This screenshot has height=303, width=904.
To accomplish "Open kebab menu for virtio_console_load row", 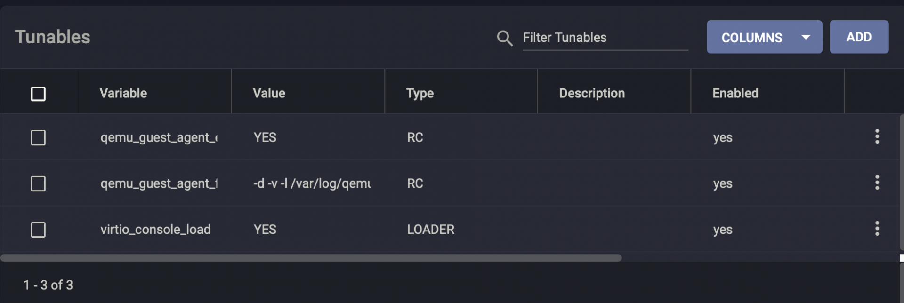I will pos(877,229).
